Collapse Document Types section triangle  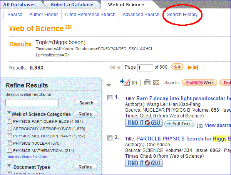tap(9, 166)
